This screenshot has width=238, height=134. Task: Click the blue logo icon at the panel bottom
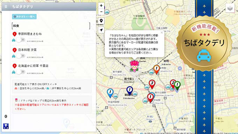pos(6,126)
